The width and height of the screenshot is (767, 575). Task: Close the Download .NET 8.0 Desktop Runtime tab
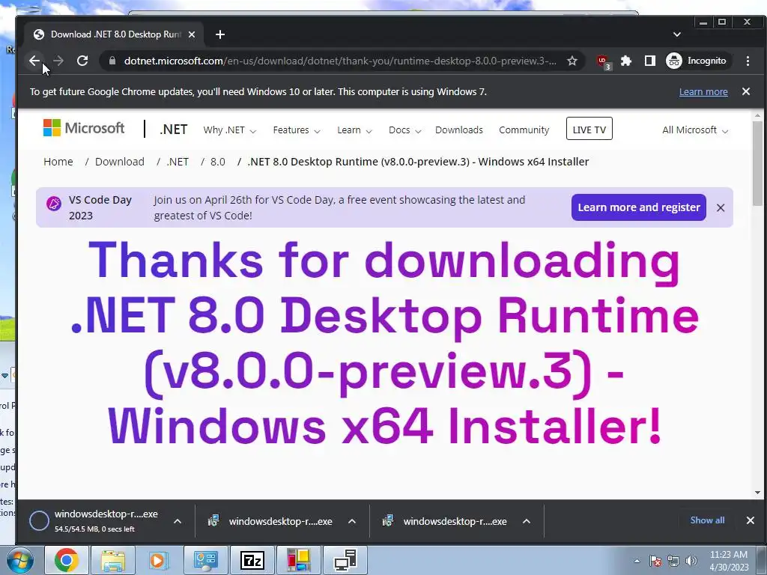coord(192,34)
